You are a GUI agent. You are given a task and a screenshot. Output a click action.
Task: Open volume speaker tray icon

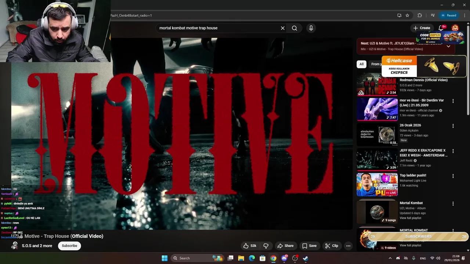pyautogui.click(x=439, y=258)
